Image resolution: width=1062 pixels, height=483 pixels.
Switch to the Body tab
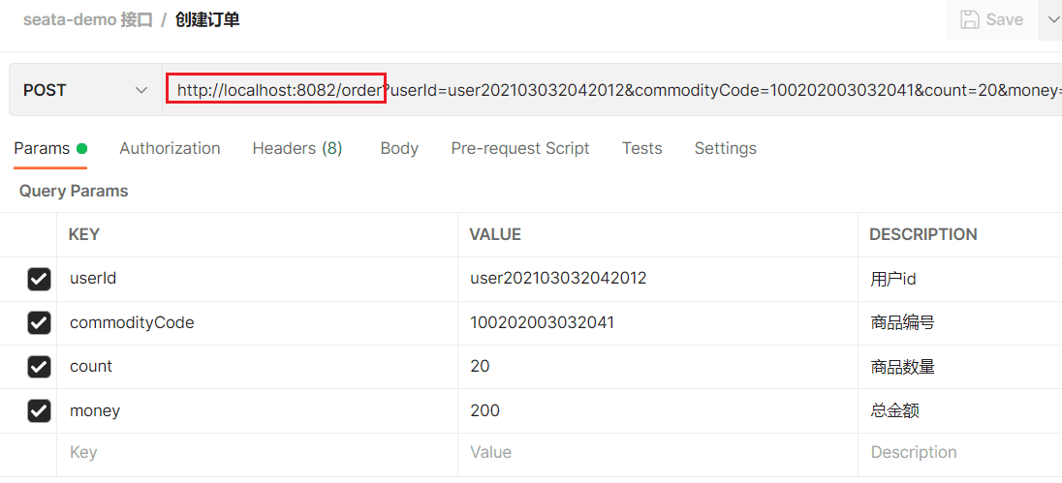[399, 148]
